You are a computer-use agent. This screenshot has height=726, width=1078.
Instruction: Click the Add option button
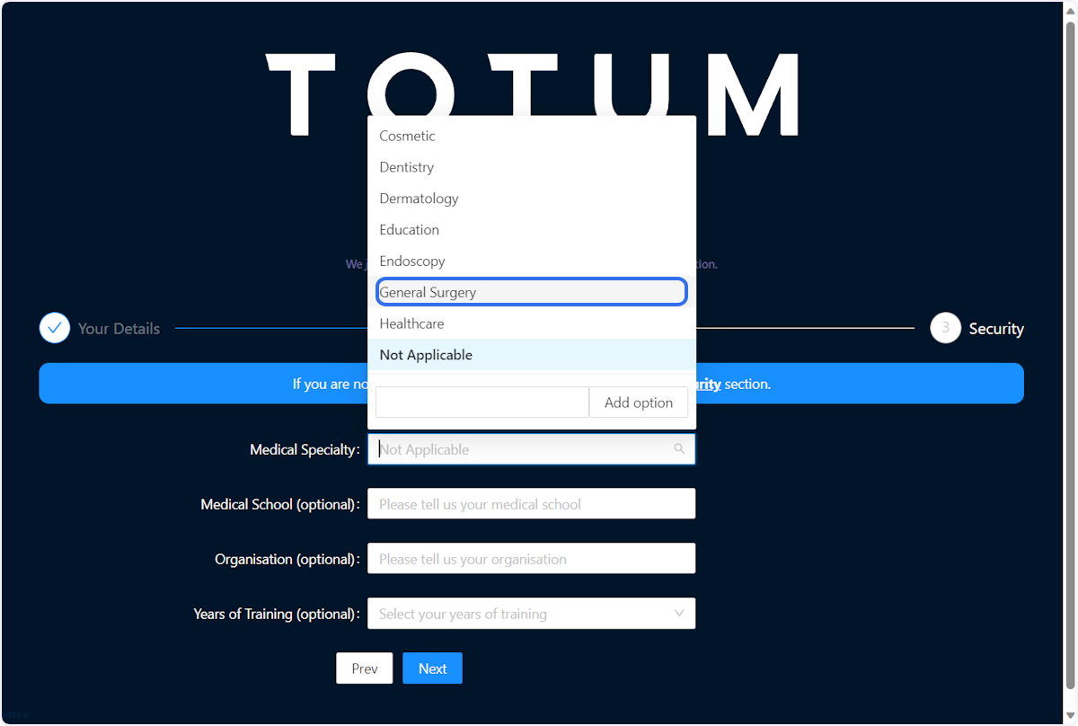(639, 403)
